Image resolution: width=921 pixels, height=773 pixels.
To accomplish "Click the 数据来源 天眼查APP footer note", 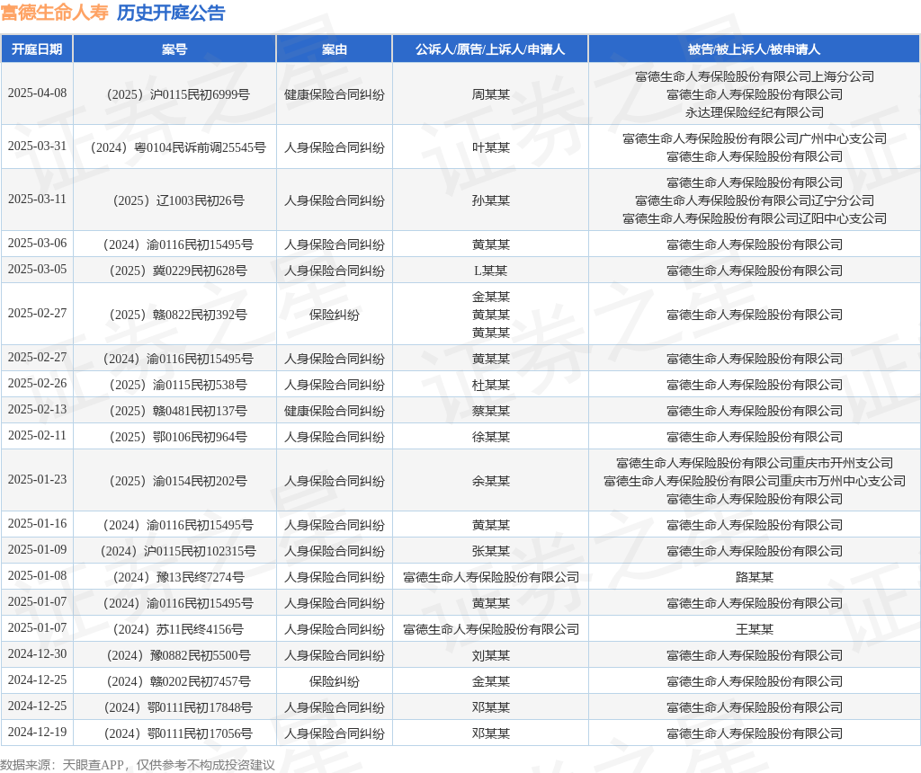I will tap(137, 765).
